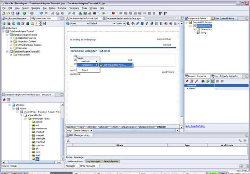Click the pencil edit icon in Property Inspector
The height and width of the screenshot is (174, 250).
[x=196, y=81]
